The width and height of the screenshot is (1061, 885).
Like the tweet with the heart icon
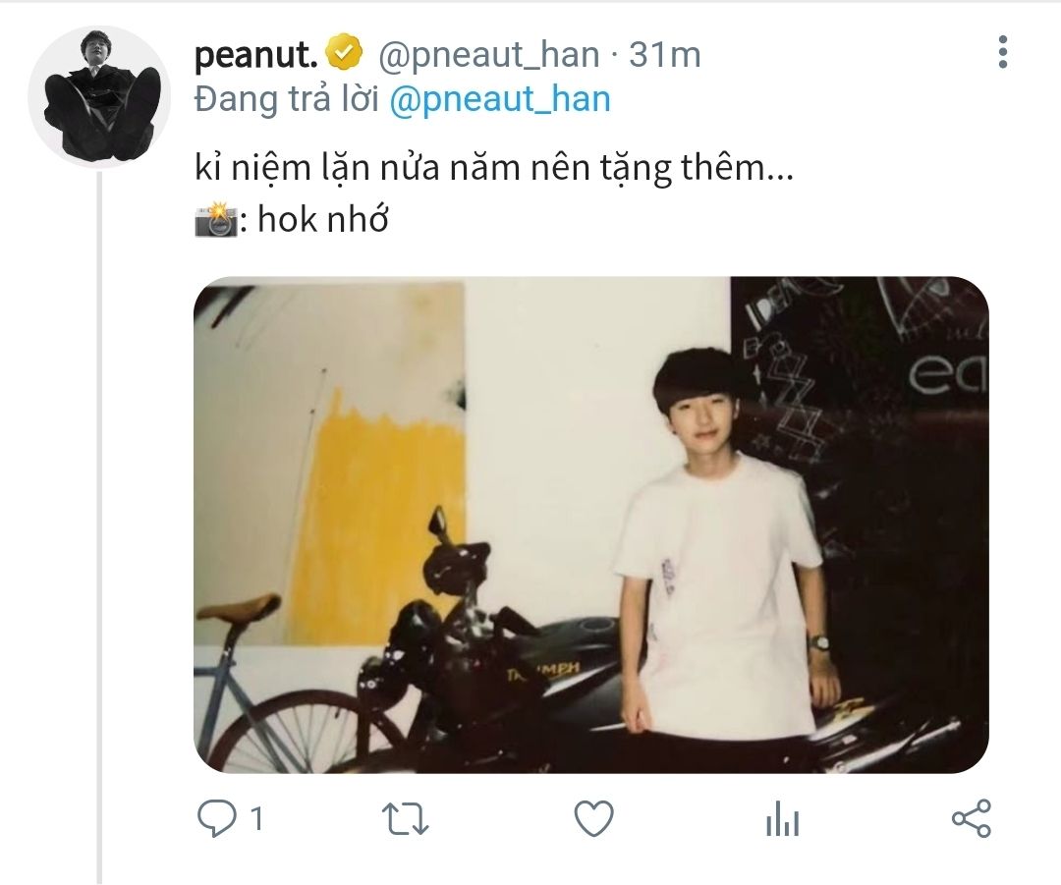pos(593,819)
